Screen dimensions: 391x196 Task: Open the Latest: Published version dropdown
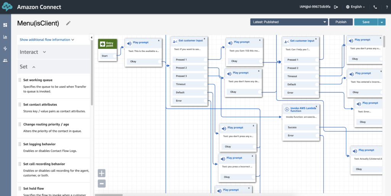[x=289, y=22]
